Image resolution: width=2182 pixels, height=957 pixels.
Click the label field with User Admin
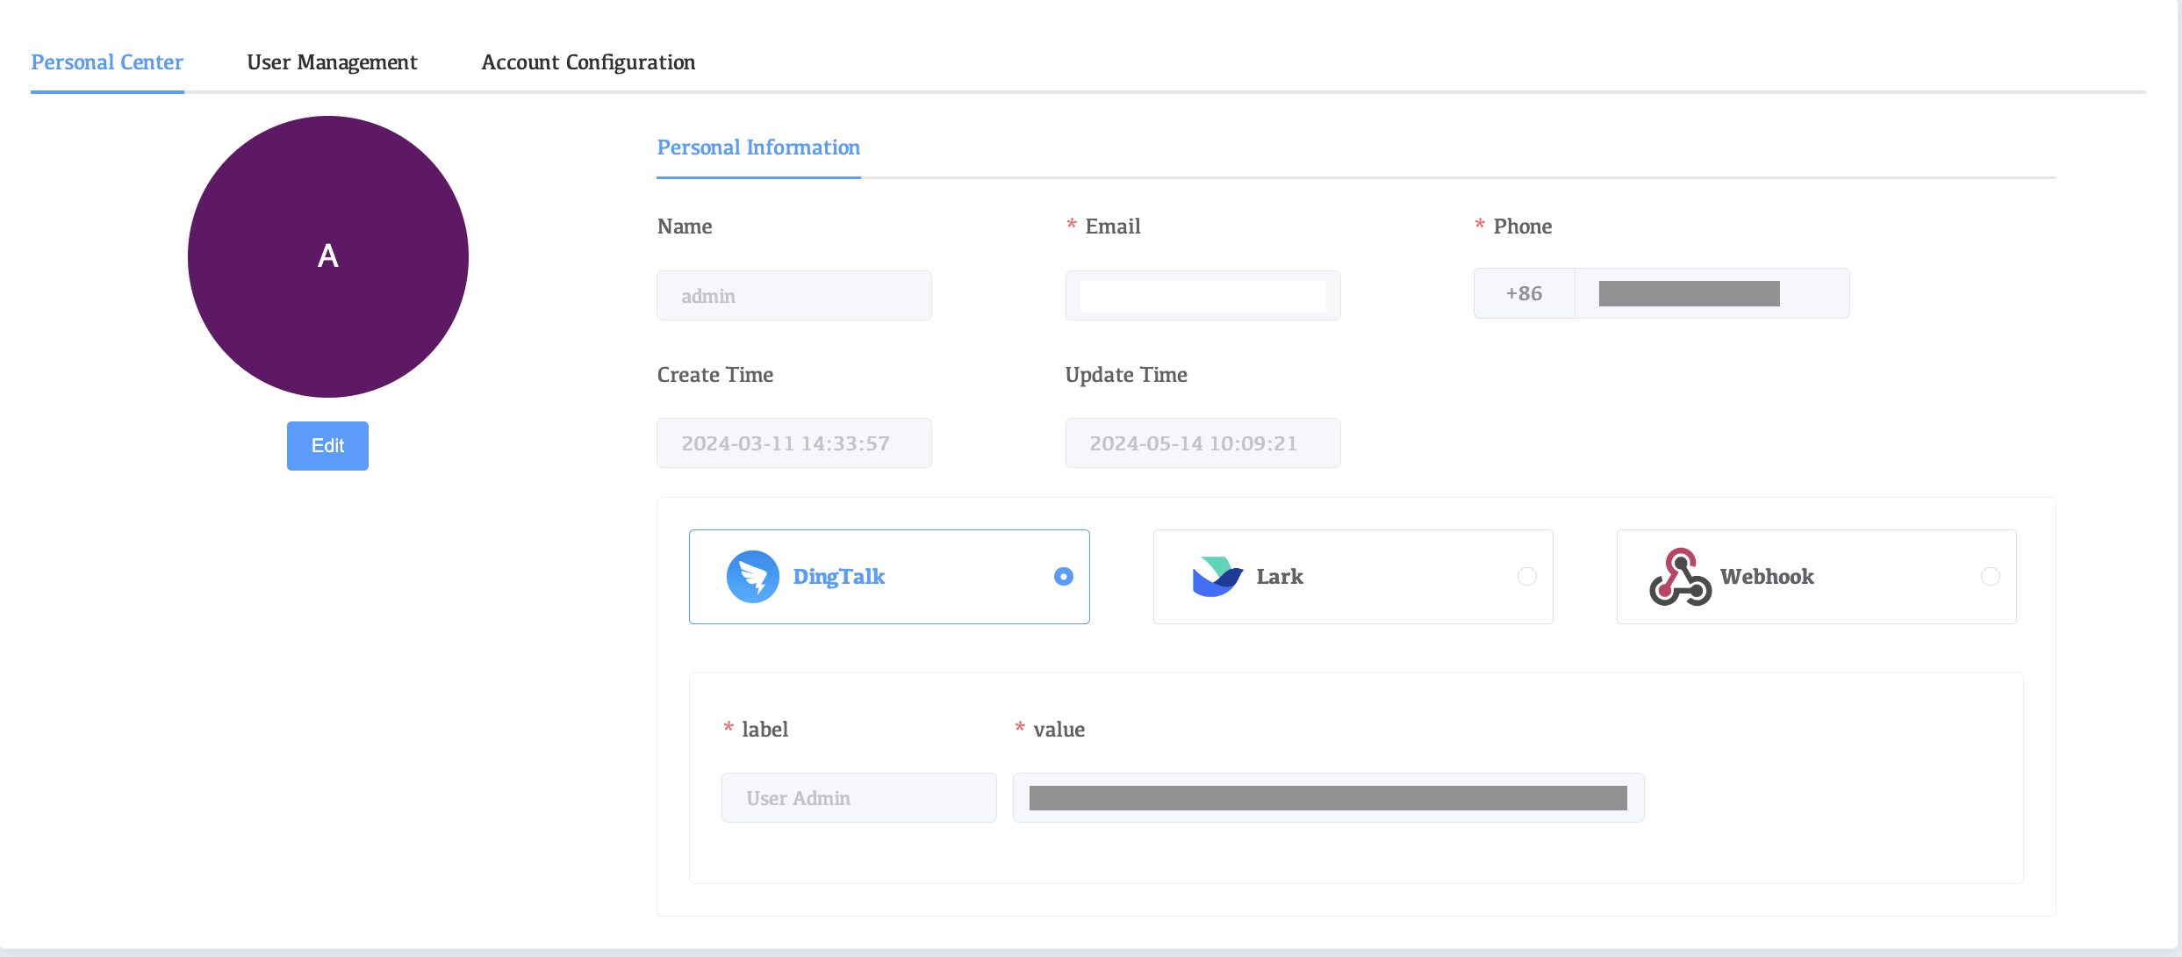coord(858,798)
